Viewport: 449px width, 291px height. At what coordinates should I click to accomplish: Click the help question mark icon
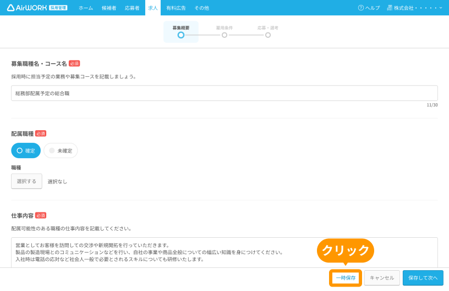point(361,8)
